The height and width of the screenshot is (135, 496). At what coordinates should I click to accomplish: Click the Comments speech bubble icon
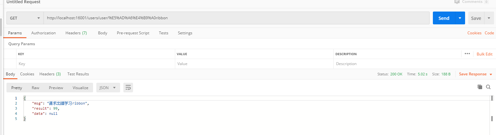457,2
